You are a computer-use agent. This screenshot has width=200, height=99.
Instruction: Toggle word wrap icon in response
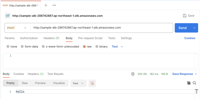[92, 83]
